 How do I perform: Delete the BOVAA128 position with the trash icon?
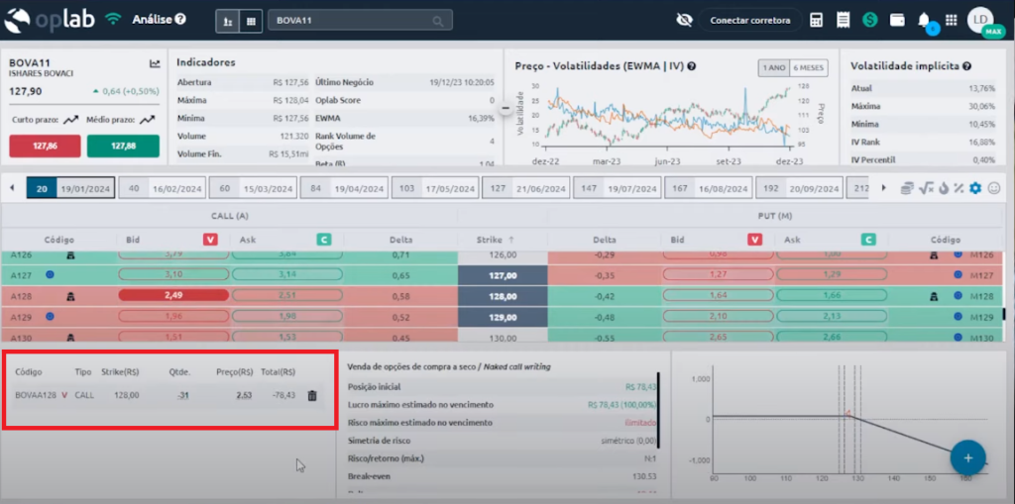(x=312, y=396)
